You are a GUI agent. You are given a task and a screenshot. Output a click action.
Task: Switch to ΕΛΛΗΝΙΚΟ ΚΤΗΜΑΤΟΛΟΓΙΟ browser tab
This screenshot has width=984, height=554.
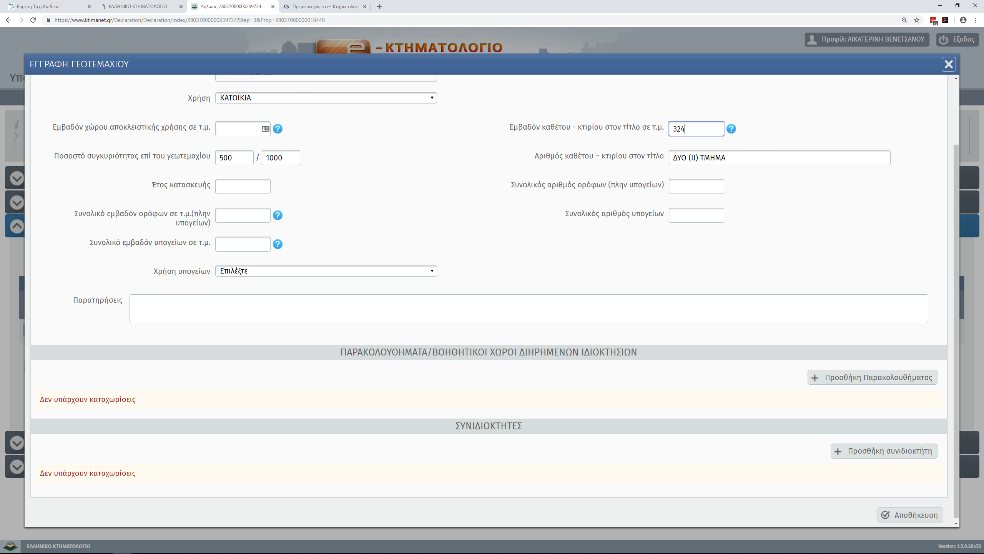(138, 7)
